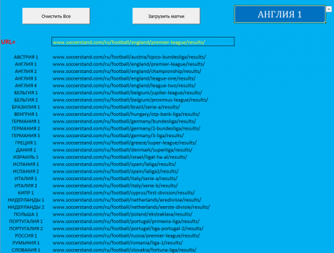Image resolution: width=334 pixels, height=253 pixels.
Task: Select the portugal/liga-portugal-2 results URL
Action: click(128, 228)
